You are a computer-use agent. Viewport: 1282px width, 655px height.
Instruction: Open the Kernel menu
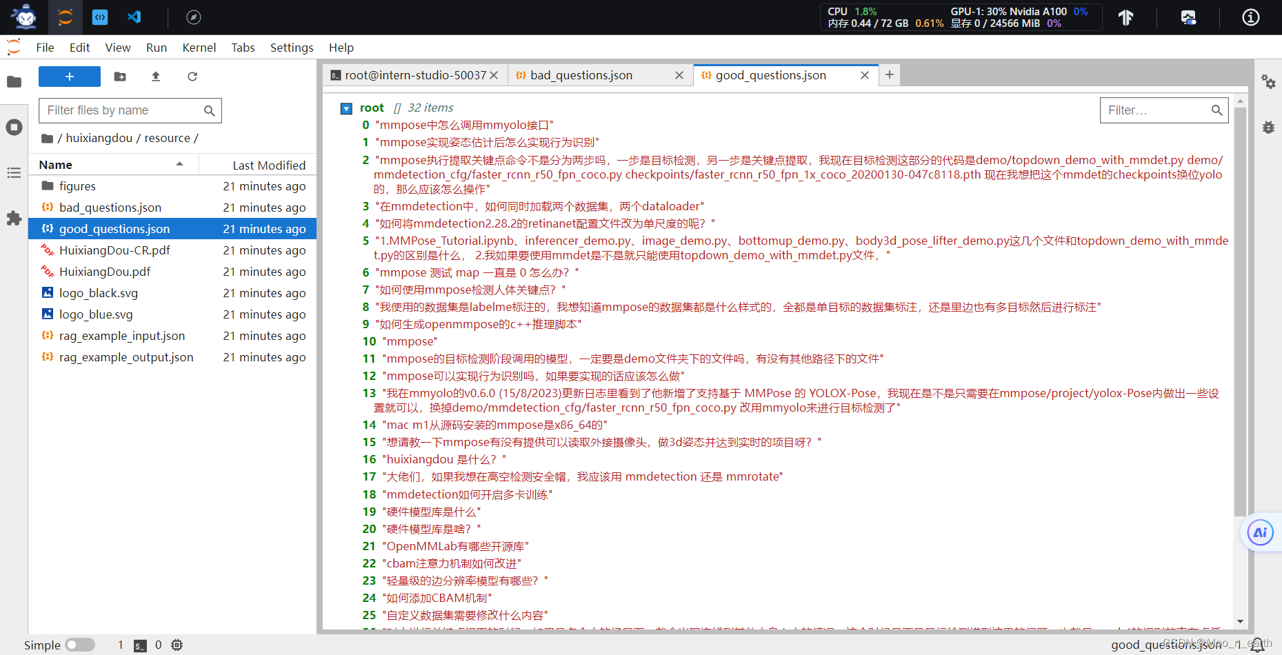[x=199, y=48]
